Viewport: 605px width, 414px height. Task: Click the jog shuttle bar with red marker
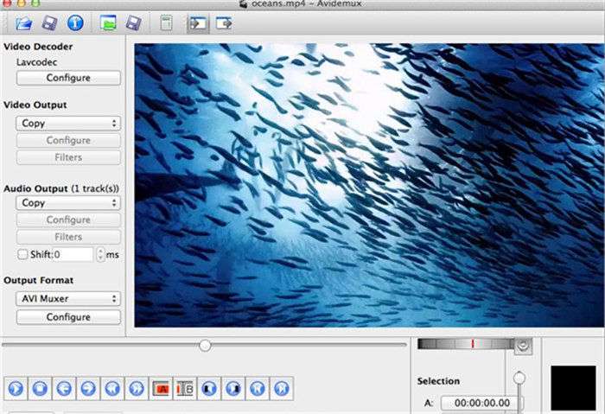pyautogui.click(x=466, y=344)
